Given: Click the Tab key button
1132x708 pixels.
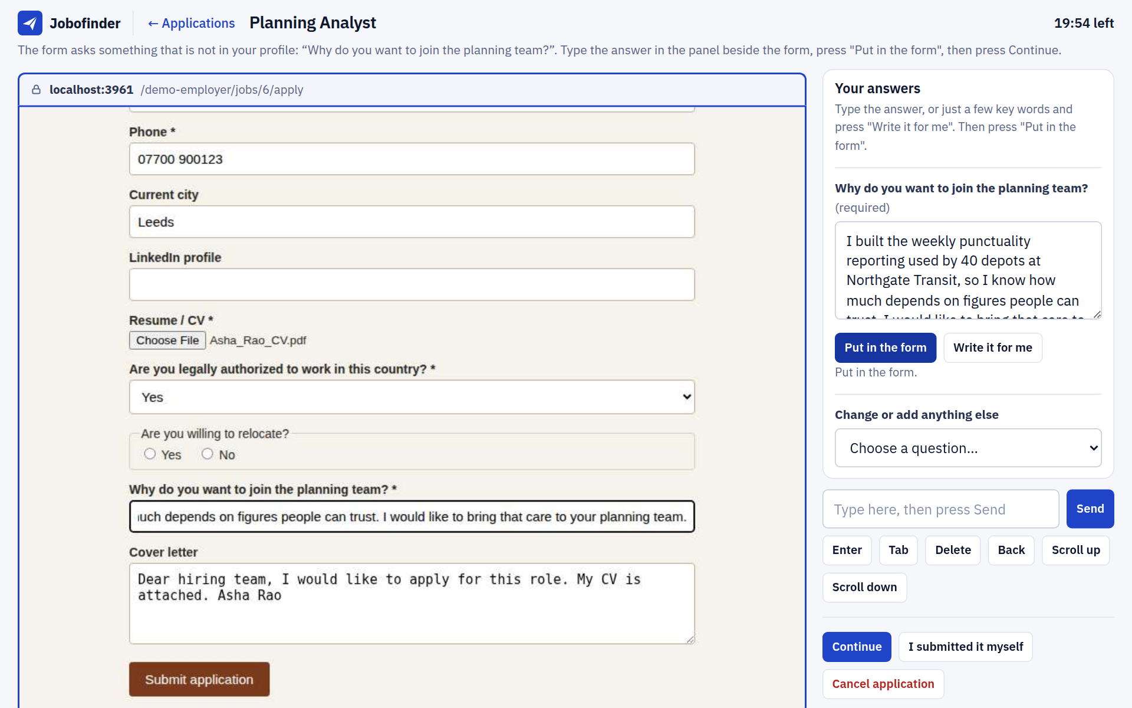Looking at the screenshot, I should [x=898, y=550].
